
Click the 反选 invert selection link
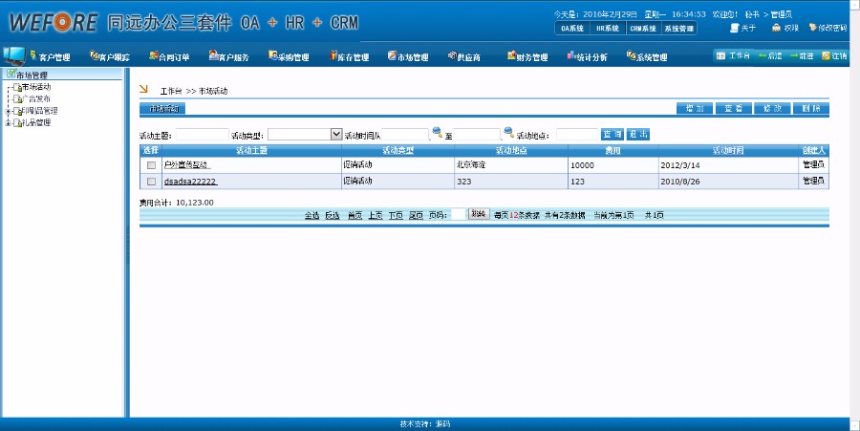click(333, 216)
